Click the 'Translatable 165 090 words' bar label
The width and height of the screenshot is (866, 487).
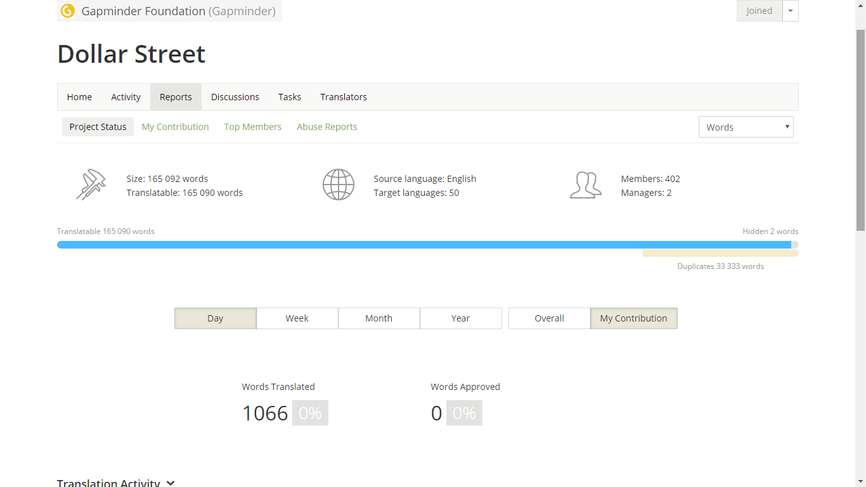click(x=106, y=231)
